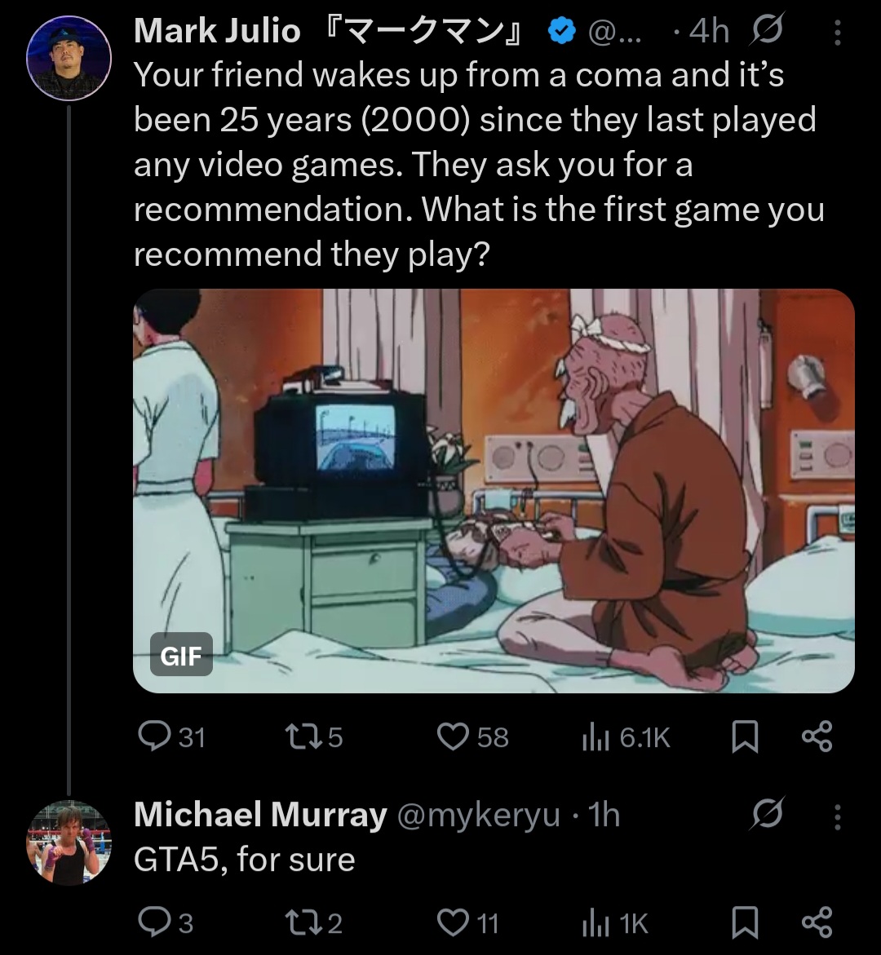The height and width of the screenshot is (955, 881).
Task: Open more options on Michael Murray's reply
Action: (838, 817)
